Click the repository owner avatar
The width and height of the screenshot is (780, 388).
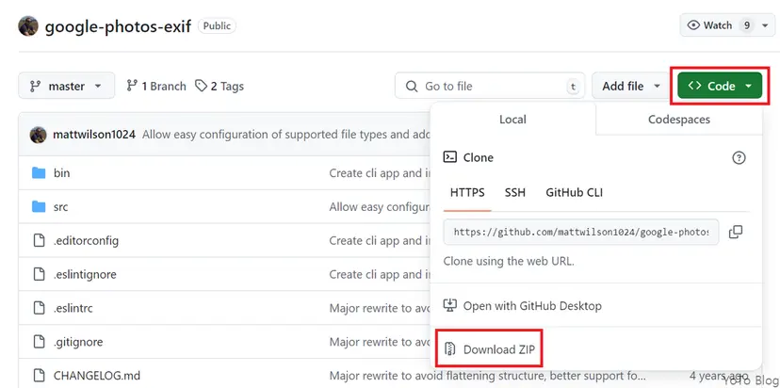29,25
